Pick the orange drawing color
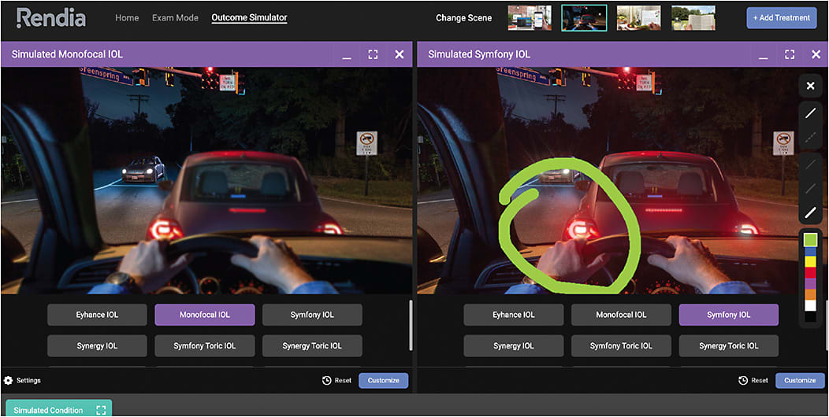829x417 pixels. click(810, 295)
